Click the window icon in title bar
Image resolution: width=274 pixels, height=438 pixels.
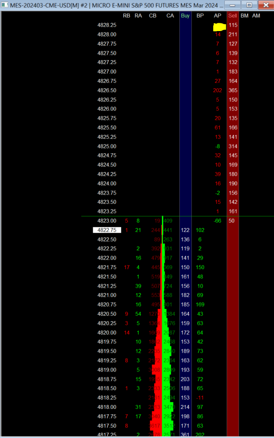(5, 5)
